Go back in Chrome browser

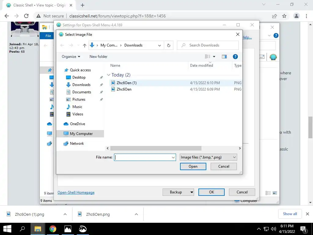pyautogui.click(x=7, y=16)
